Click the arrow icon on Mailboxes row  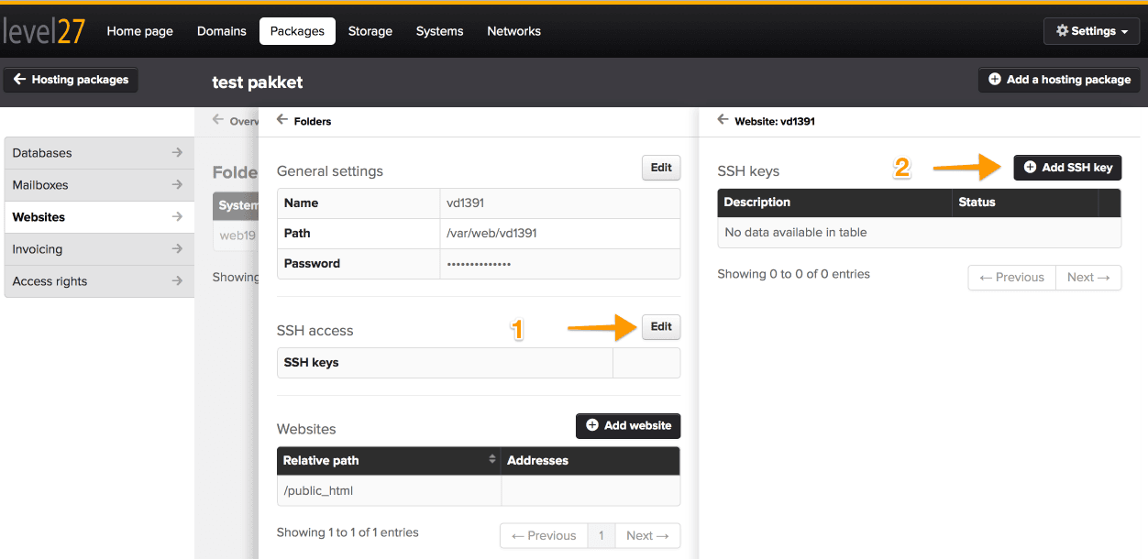[177, 185]
